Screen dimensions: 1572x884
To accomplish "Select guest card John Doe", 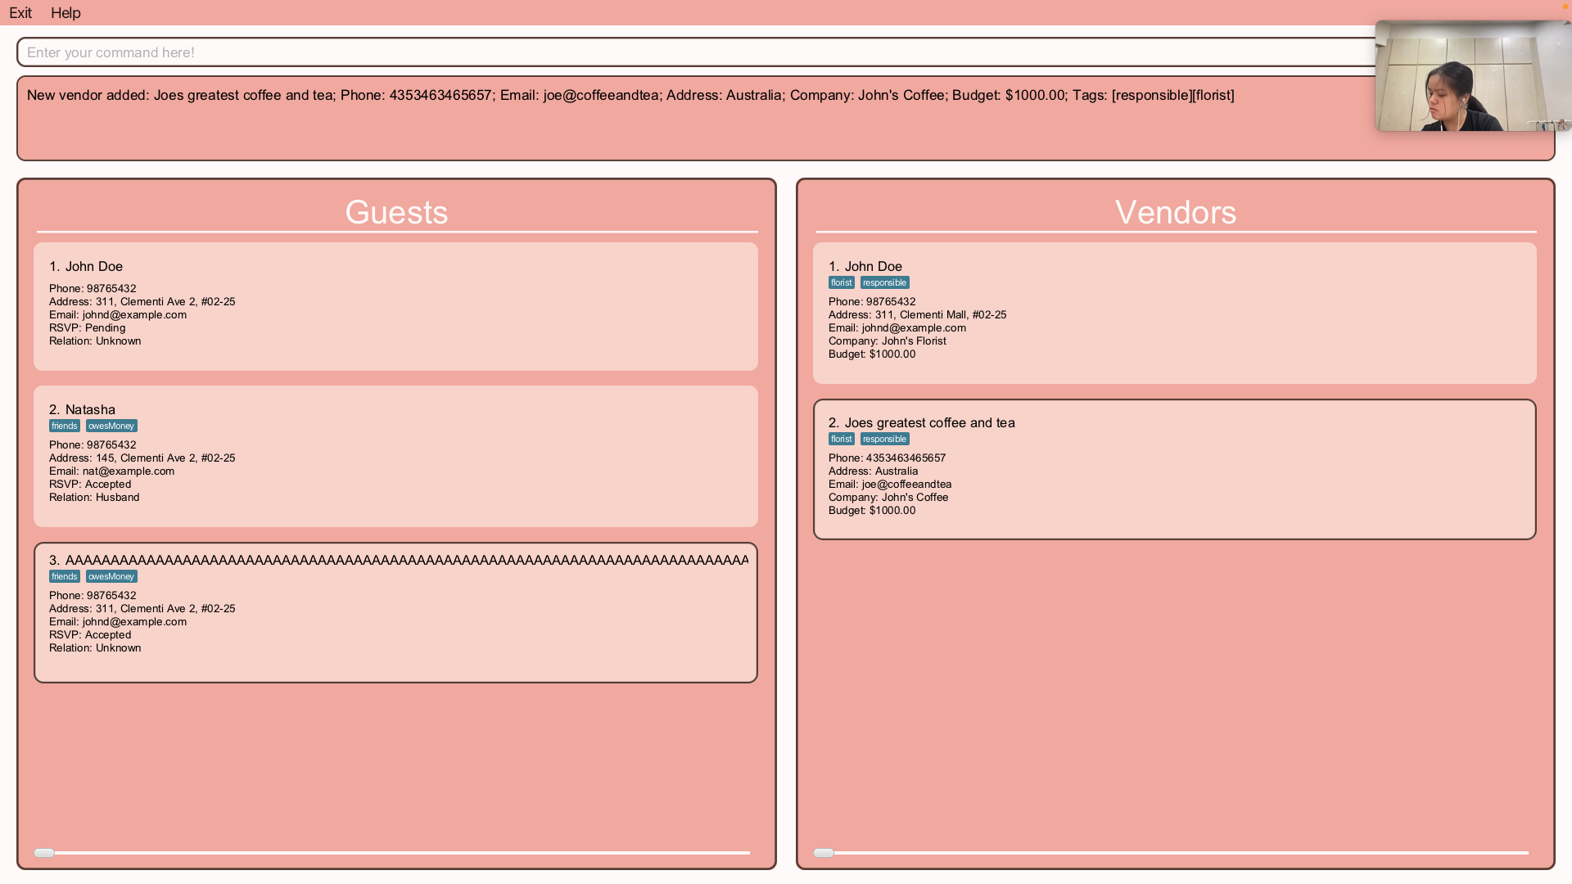I will [395, 307].
